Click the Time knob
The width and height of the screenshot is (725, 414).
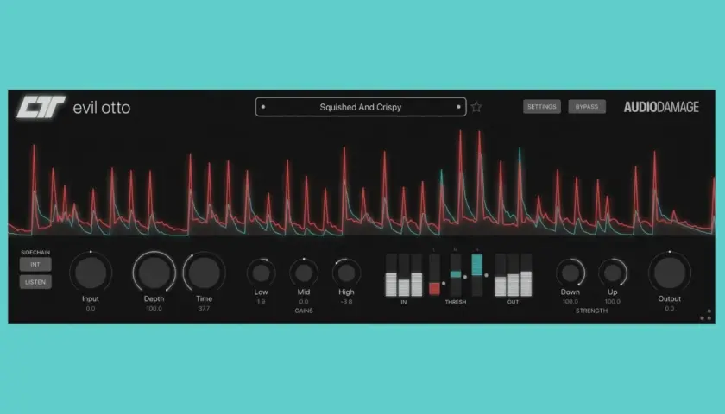[204, 273]
